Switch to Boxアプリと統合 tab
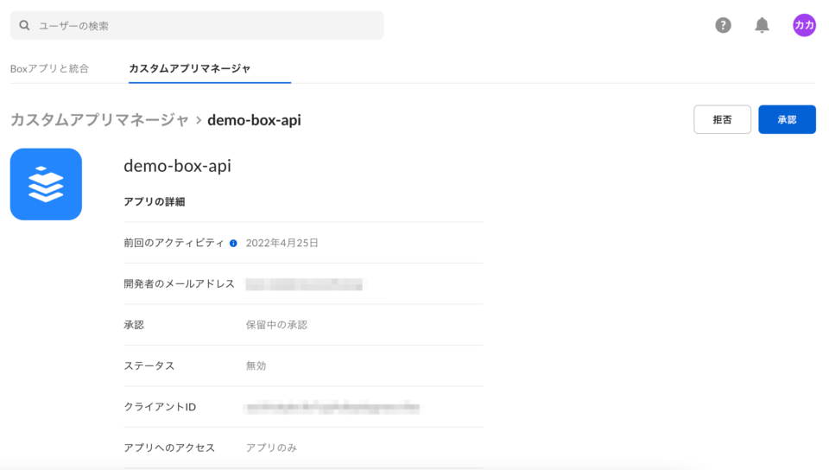Screen dimensions: 829x470 coord(49,68)
